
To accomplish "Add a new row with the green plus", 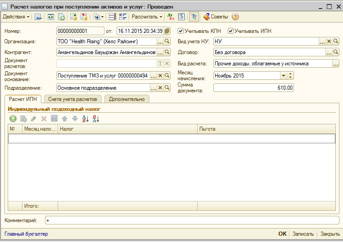I will [x=13, y=119].
